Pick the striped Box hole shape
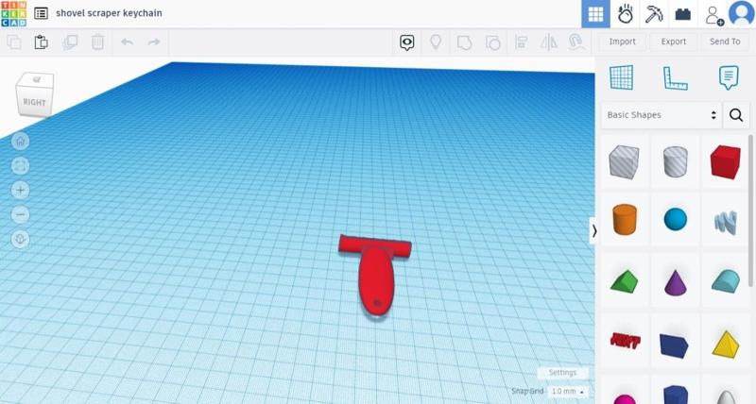 (x=624, y=161)
